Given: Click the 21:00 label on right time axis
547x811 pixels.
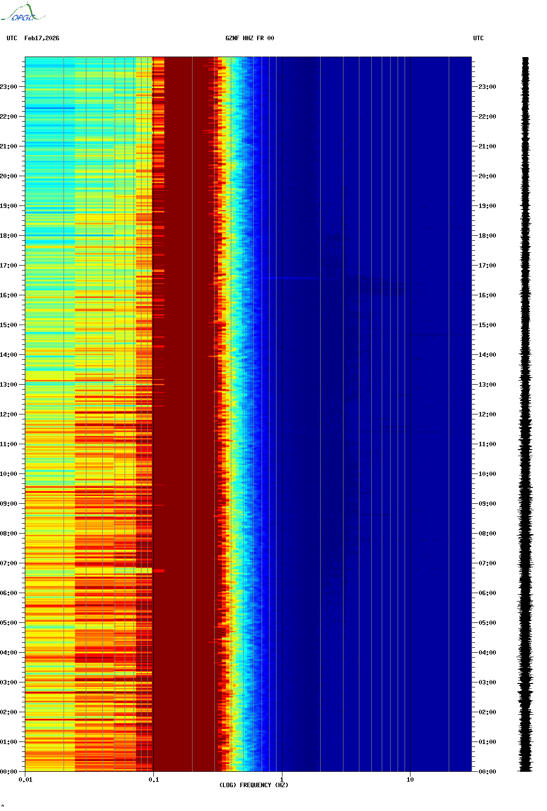Looking at the screenshot, I should click(487, 146).
